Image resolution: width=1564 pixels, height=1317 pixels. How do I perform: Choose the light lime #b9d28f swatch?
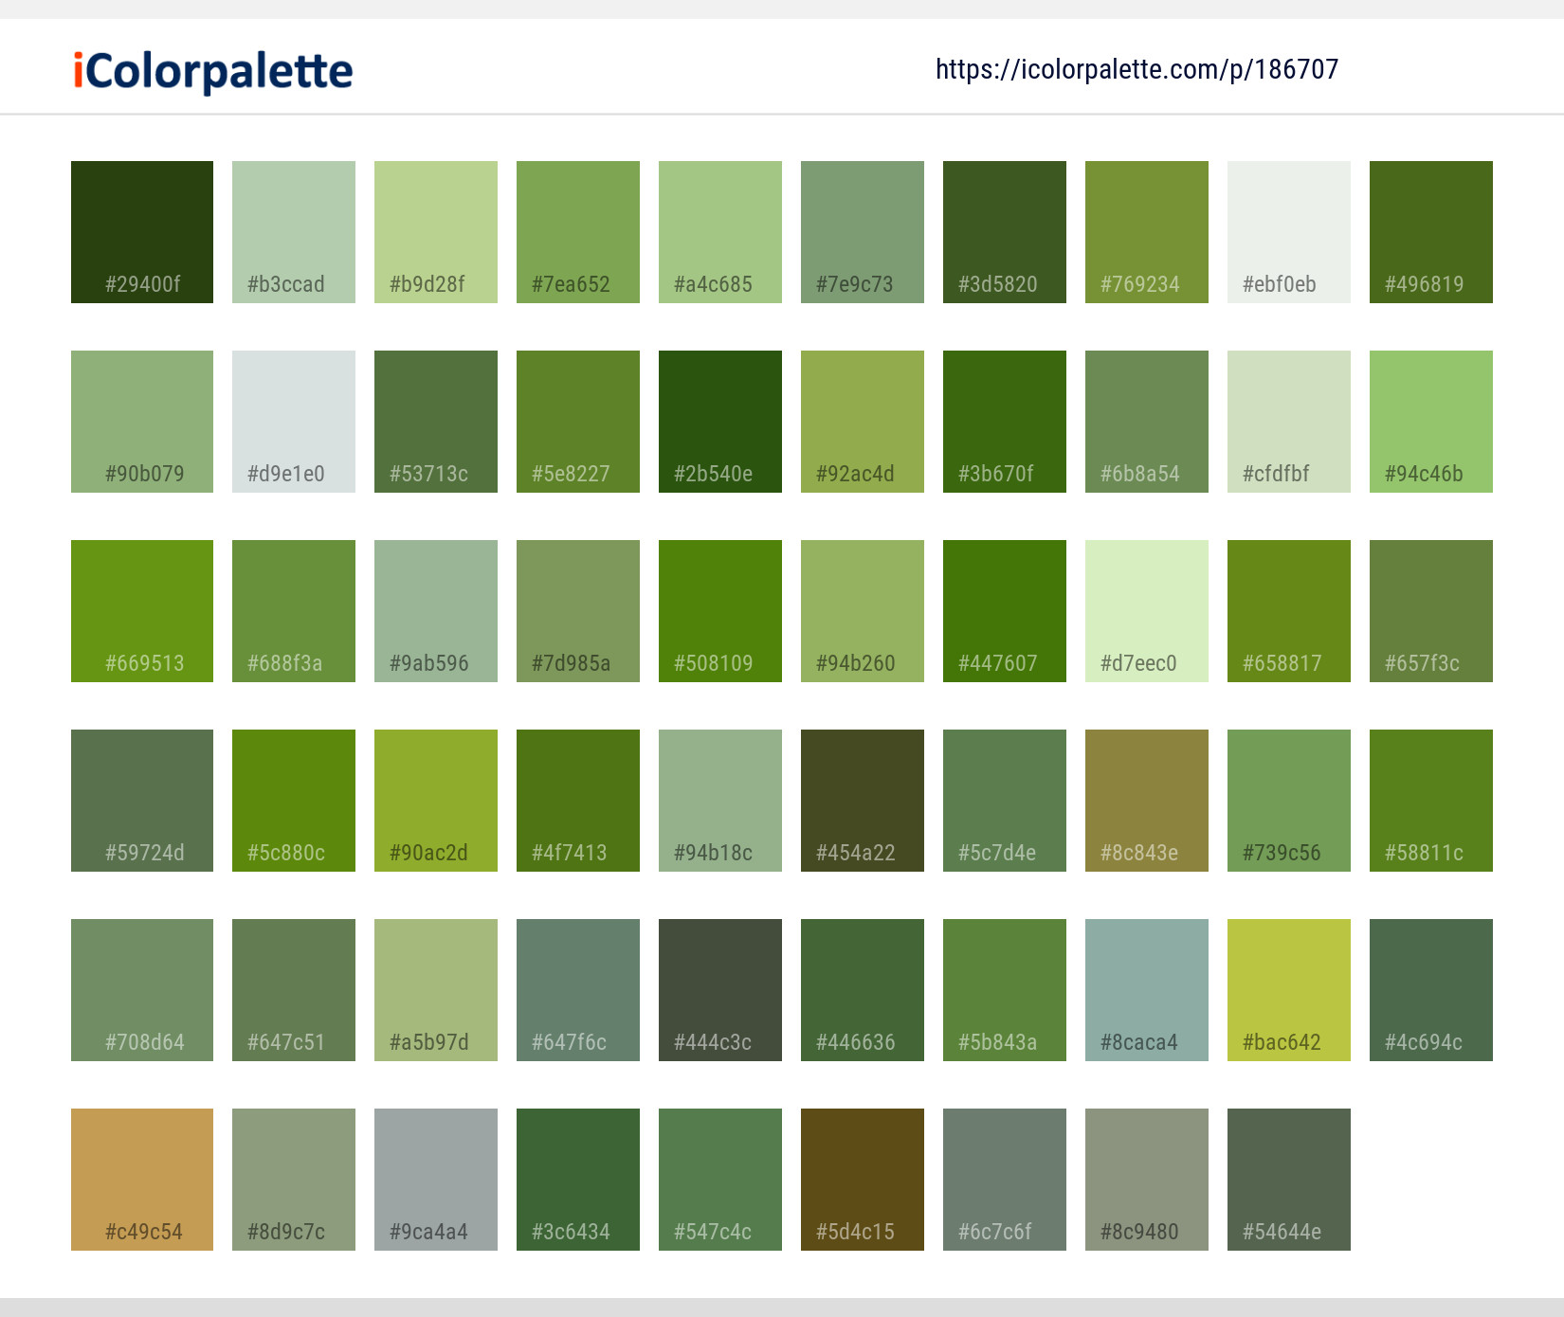pyautogui.click(x=436, y=232)
